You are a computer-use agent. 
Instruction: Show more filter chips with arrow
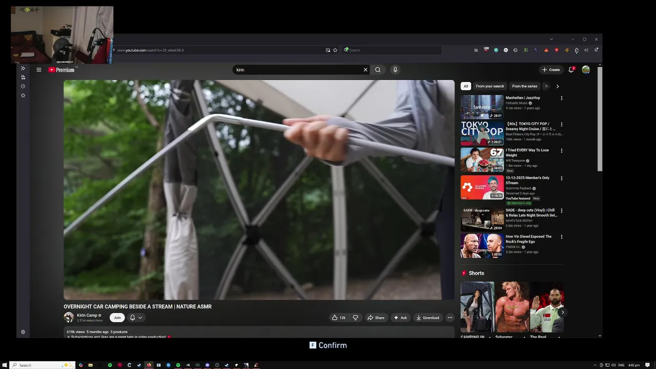pos(558,86)
